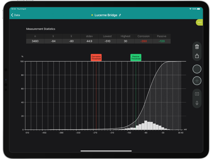Screen dimensions: 212x159
Task: Tap the stdev statistic cell 44.9
Action: 89,41
